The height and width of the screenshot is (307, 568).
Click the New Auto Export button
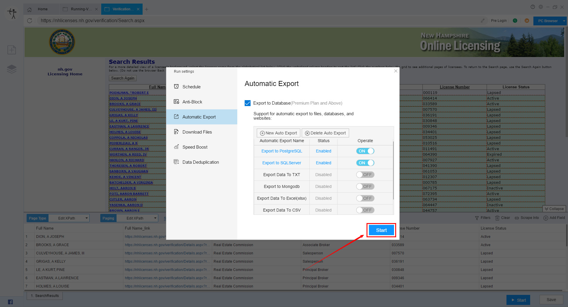tap(278, 133)
